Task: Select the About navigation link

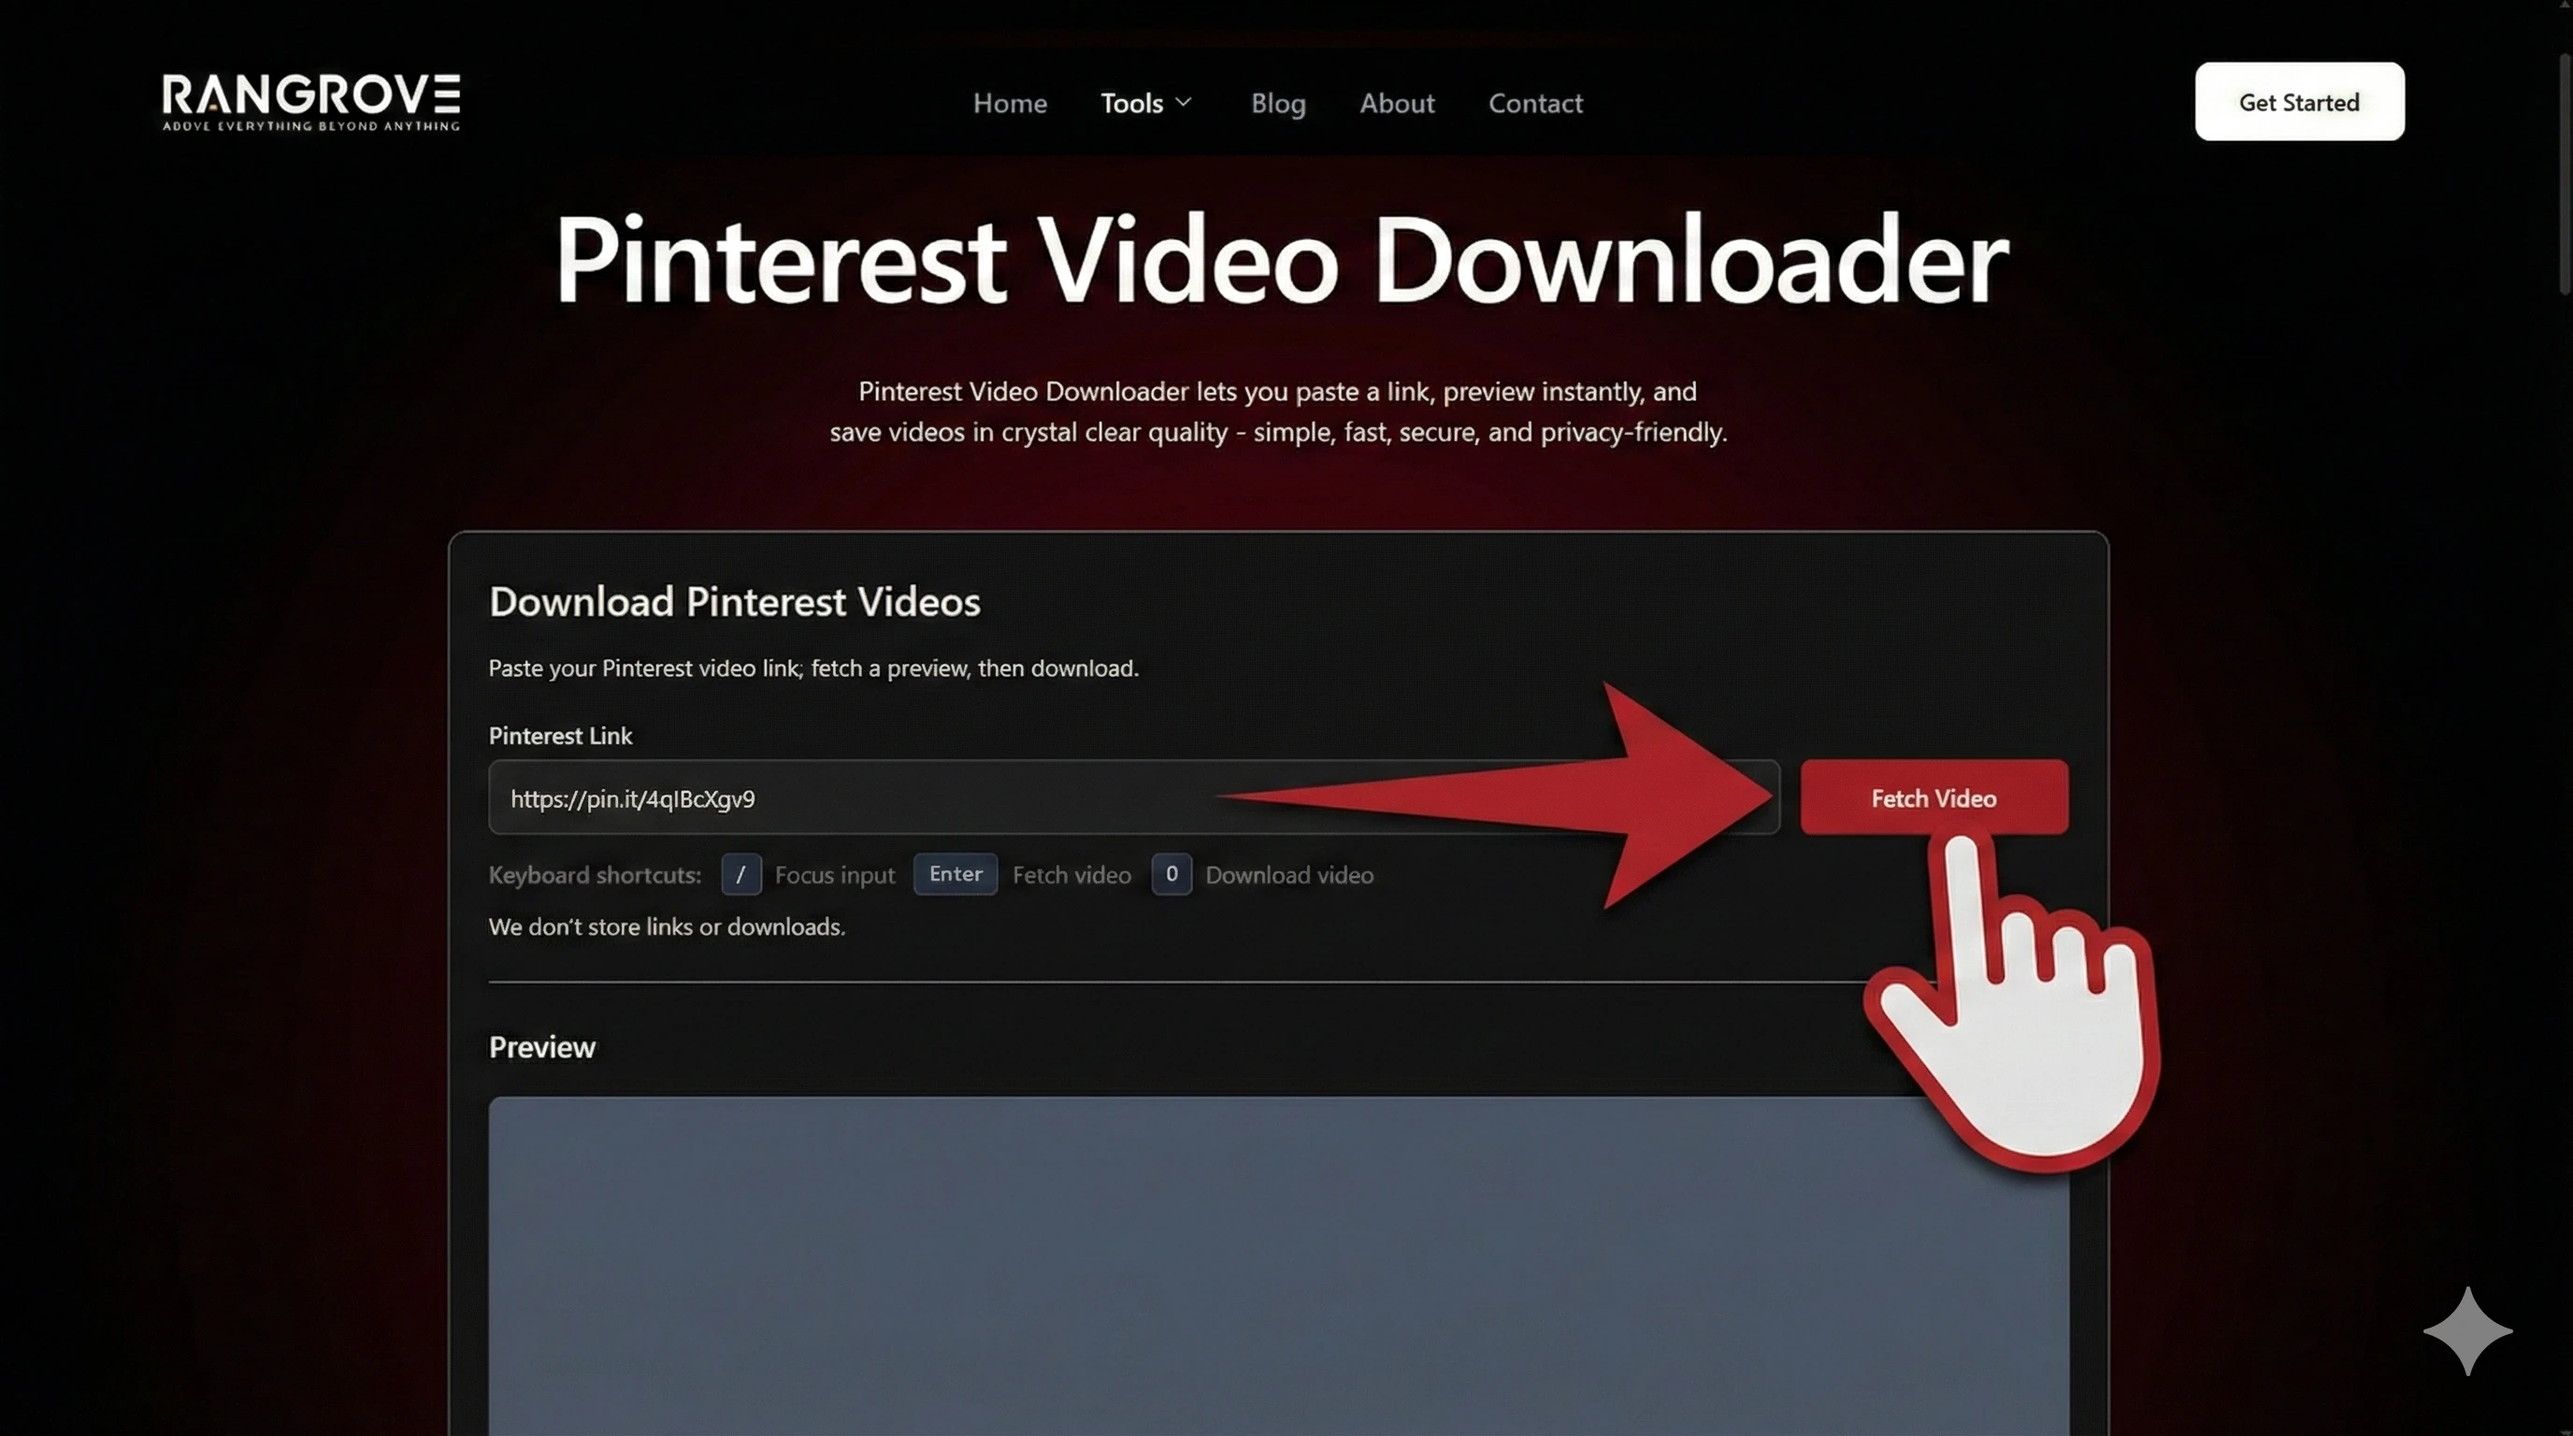Action: pyautogui.click(x=1397, y=103)
